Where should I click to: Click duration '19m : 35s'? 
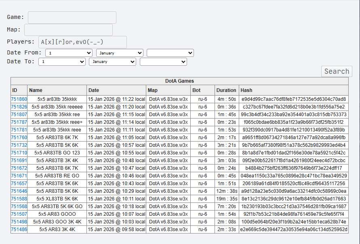227,199
